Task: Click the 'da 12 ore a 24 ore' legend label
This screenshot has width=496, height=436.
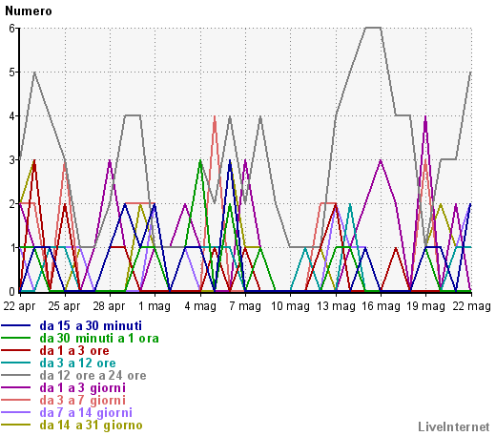Action: [x=93, y=375]
